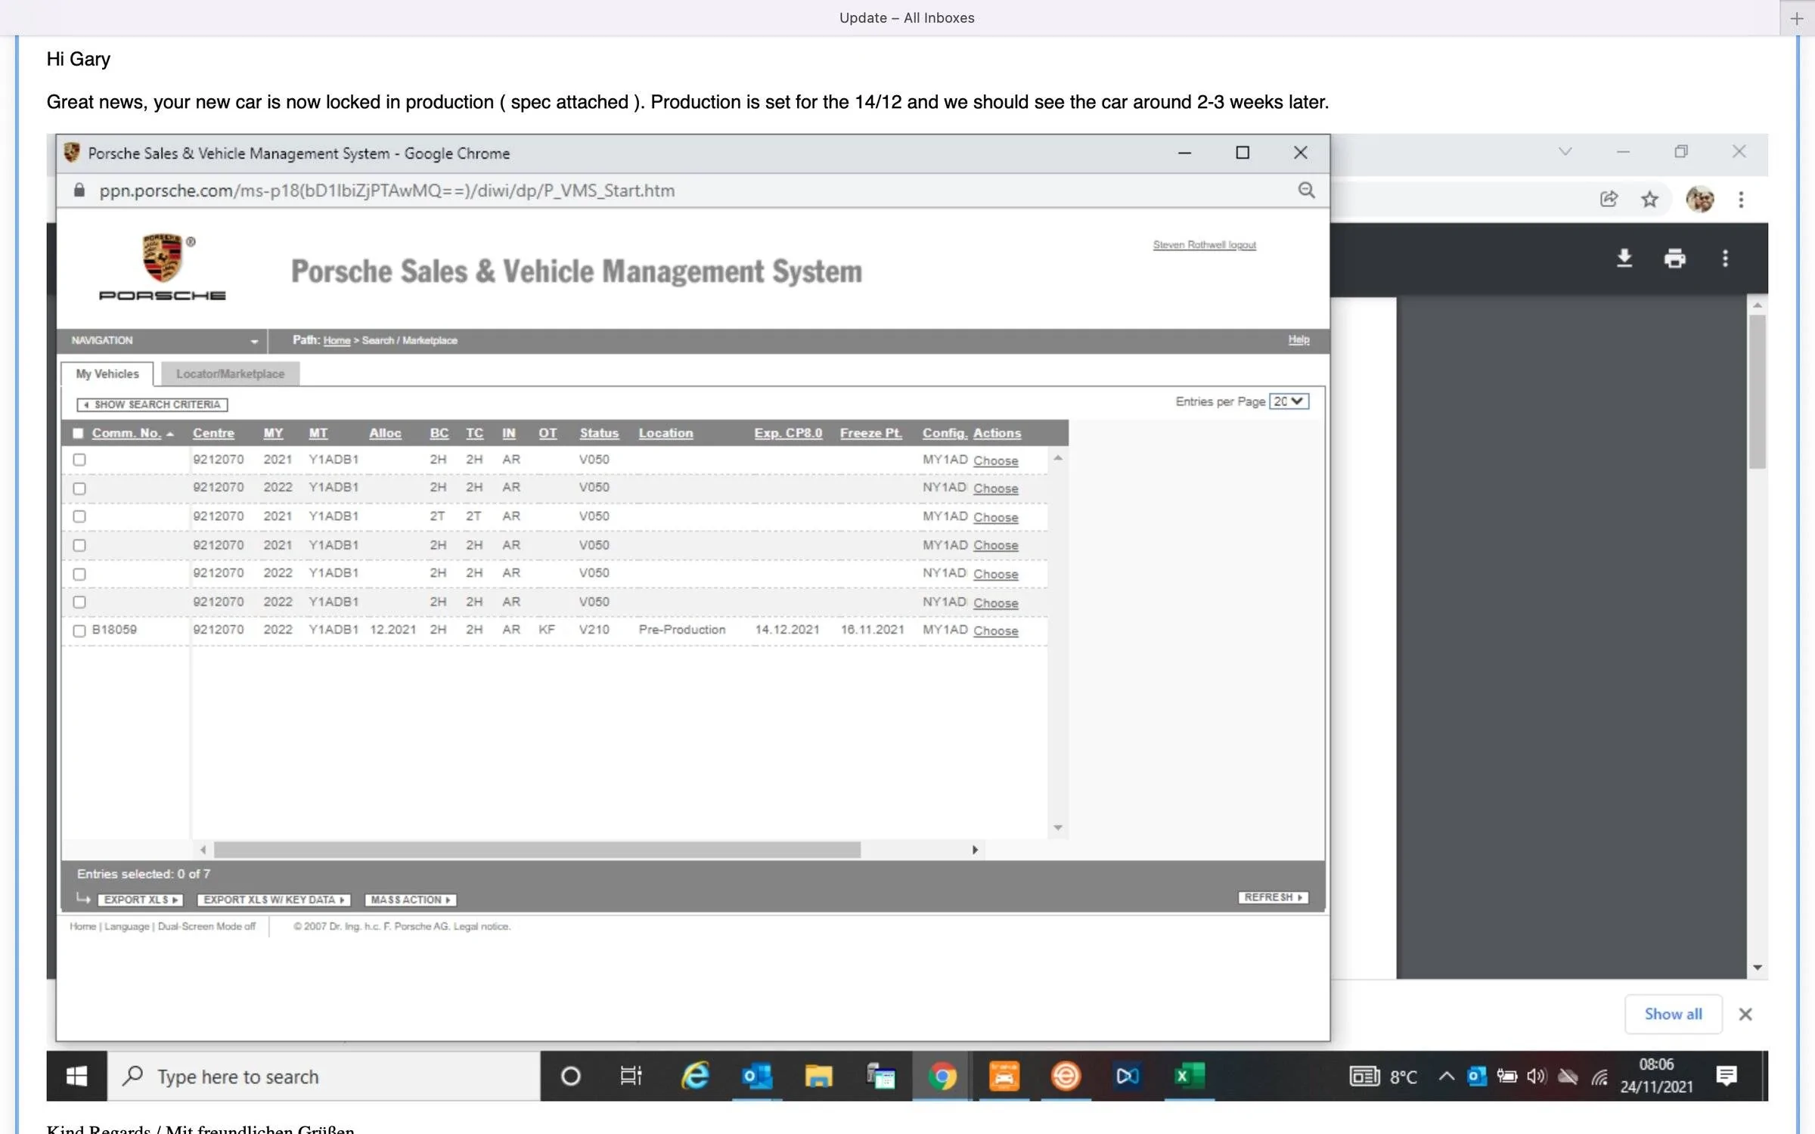Click the REFRESH button
Image resolution: width=1815 pixels, height=1134 pixels.
click(1273, 897)
